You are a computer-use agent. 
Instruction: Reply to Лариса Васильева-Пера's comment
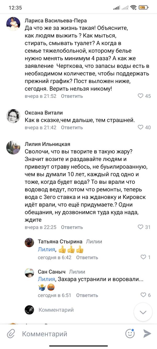[x=72, y=96]
